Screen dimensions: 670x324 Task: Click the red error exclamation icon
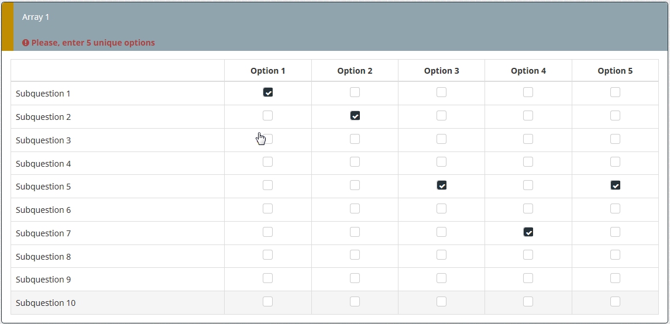pyautogui.click(x=26, y=43)
